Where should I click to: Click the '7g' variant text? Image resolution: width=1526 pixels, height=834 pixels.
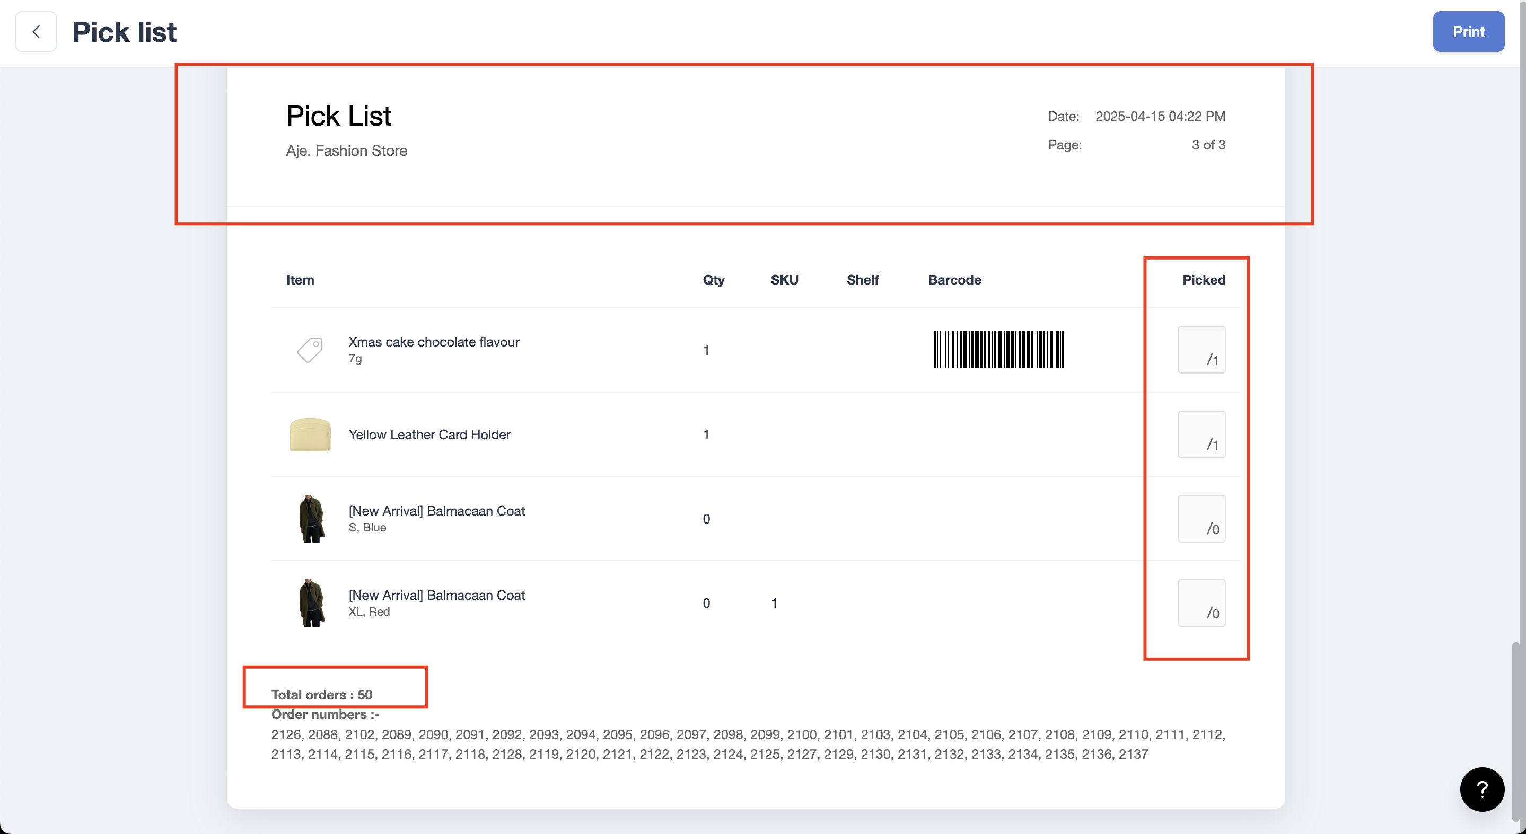[x=355, y=359]
